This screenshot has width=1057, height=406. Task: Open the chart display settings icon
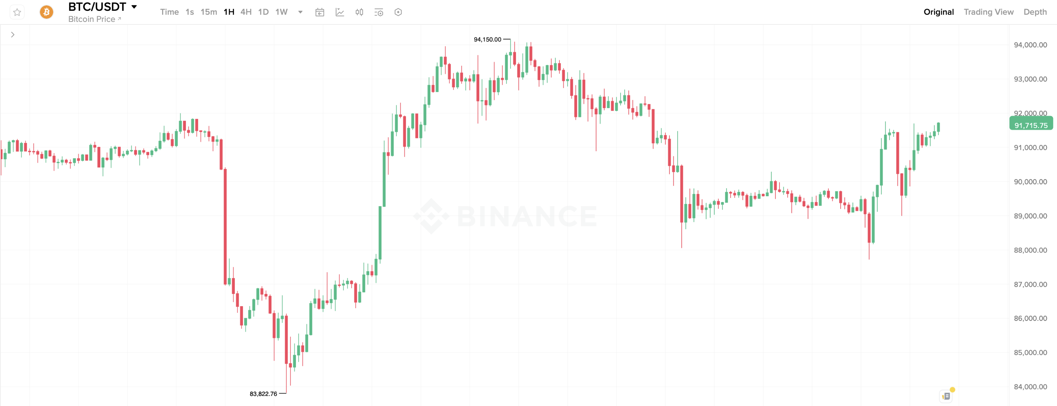click(x=378, y=12)
